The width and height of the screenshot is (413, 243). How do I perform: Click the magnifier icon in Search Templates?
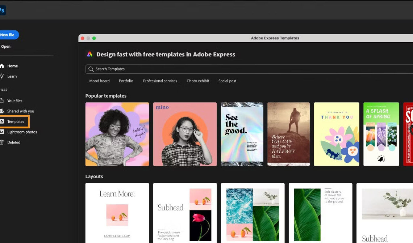(91, 69)
